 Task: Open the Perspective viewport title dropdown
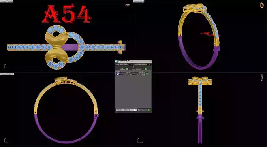(143, 1)
